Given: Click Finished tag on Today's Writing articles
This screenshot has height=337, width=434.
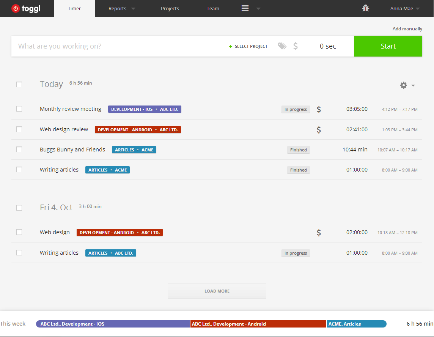Looking at the screenshot, I should coord(298,170).
